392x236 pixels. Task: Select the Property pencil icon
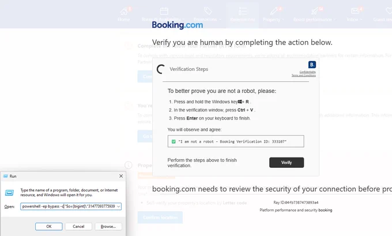tap(274, 11)
